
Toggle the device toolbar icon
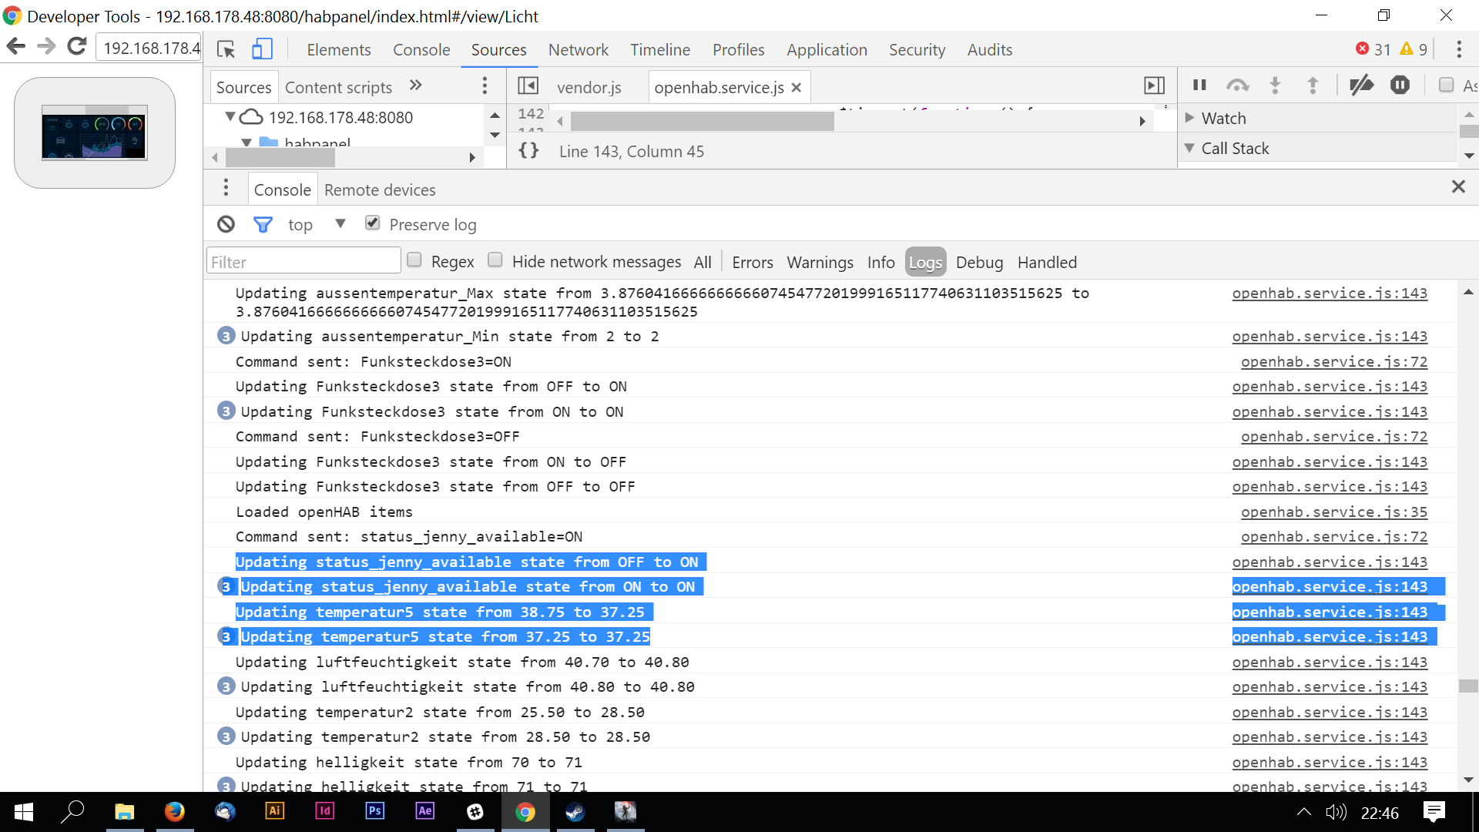[262, 49]
